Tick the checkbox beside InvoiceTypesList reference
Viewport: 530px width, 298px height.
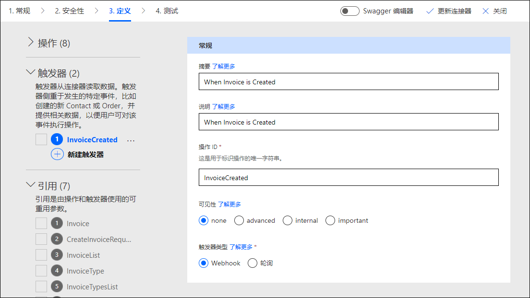point(41,287)
